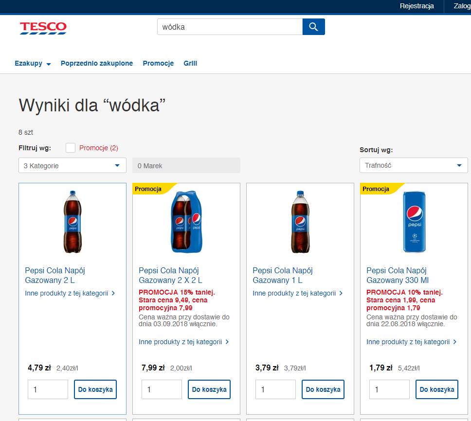The image size is (471, 421).
Task: Click Pepsi 330 Ml can image
Action: 414,222
